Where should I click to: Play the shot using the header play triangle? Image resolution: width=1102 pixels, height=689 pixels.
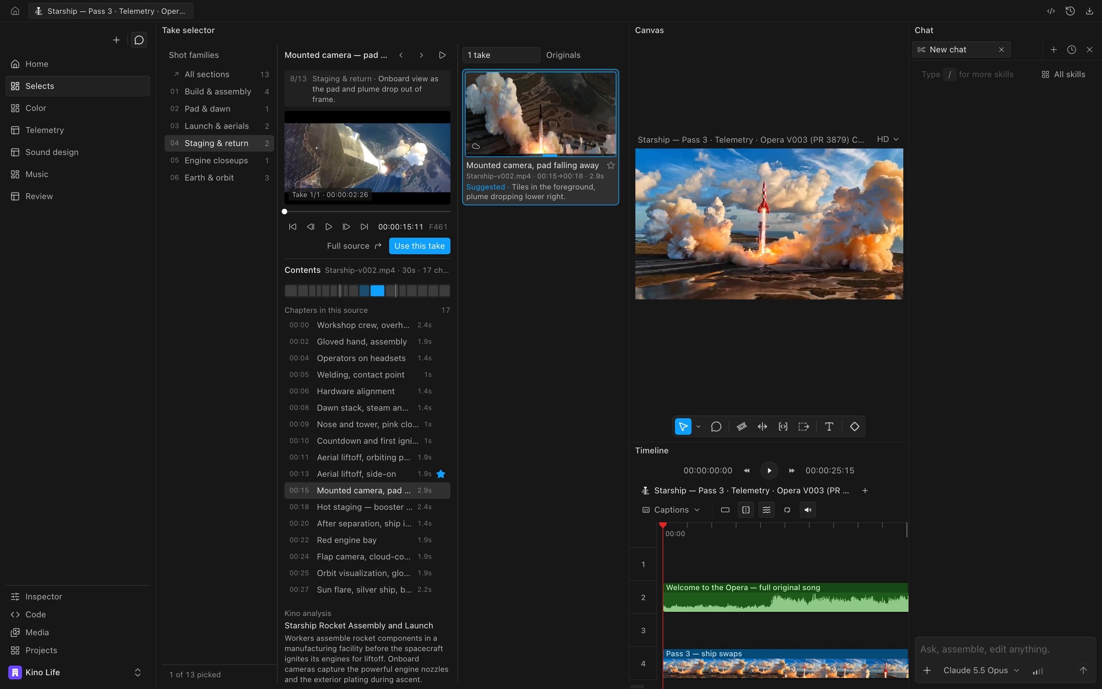pos(442,55)
